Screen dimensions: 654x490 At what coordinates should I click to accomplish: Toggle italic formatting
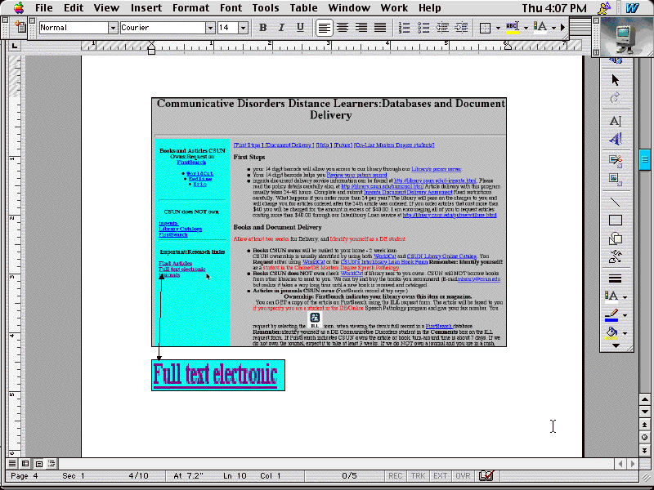coord(281,28)
